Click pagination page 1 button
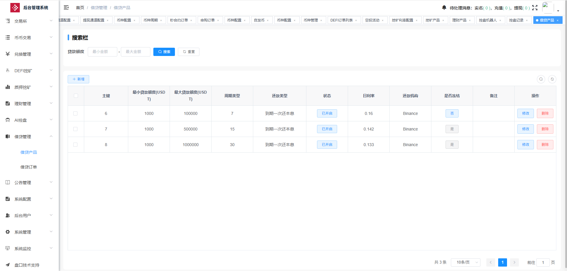 click(x=502, y=262)
